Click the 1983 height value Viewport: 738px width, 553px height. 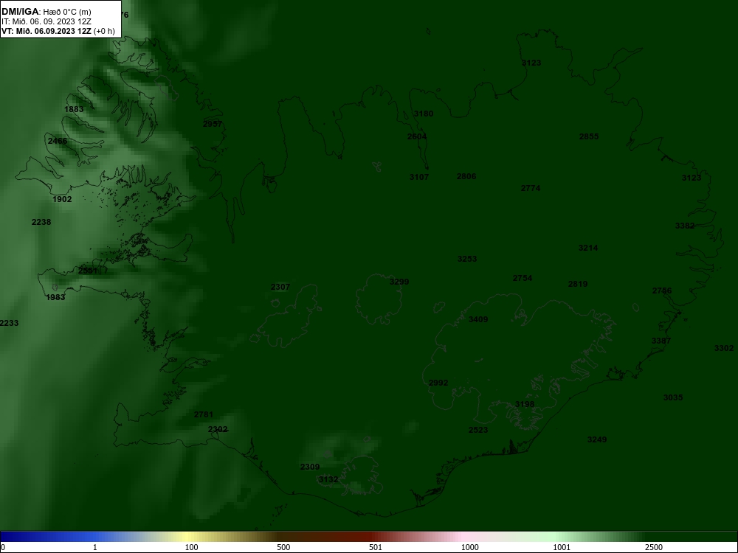[55, 297]
